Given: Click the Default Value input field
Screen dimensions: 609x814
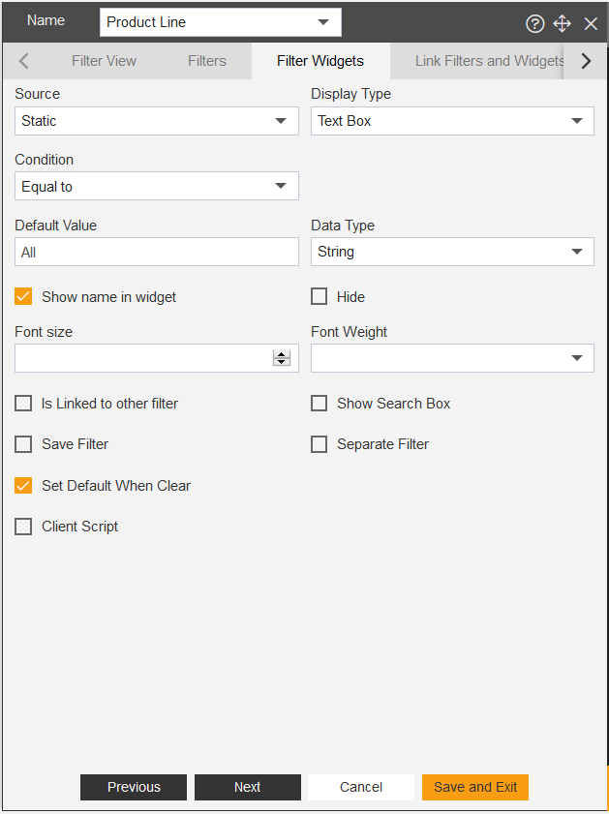Looking at the screenshot, I should click(157, 252).
